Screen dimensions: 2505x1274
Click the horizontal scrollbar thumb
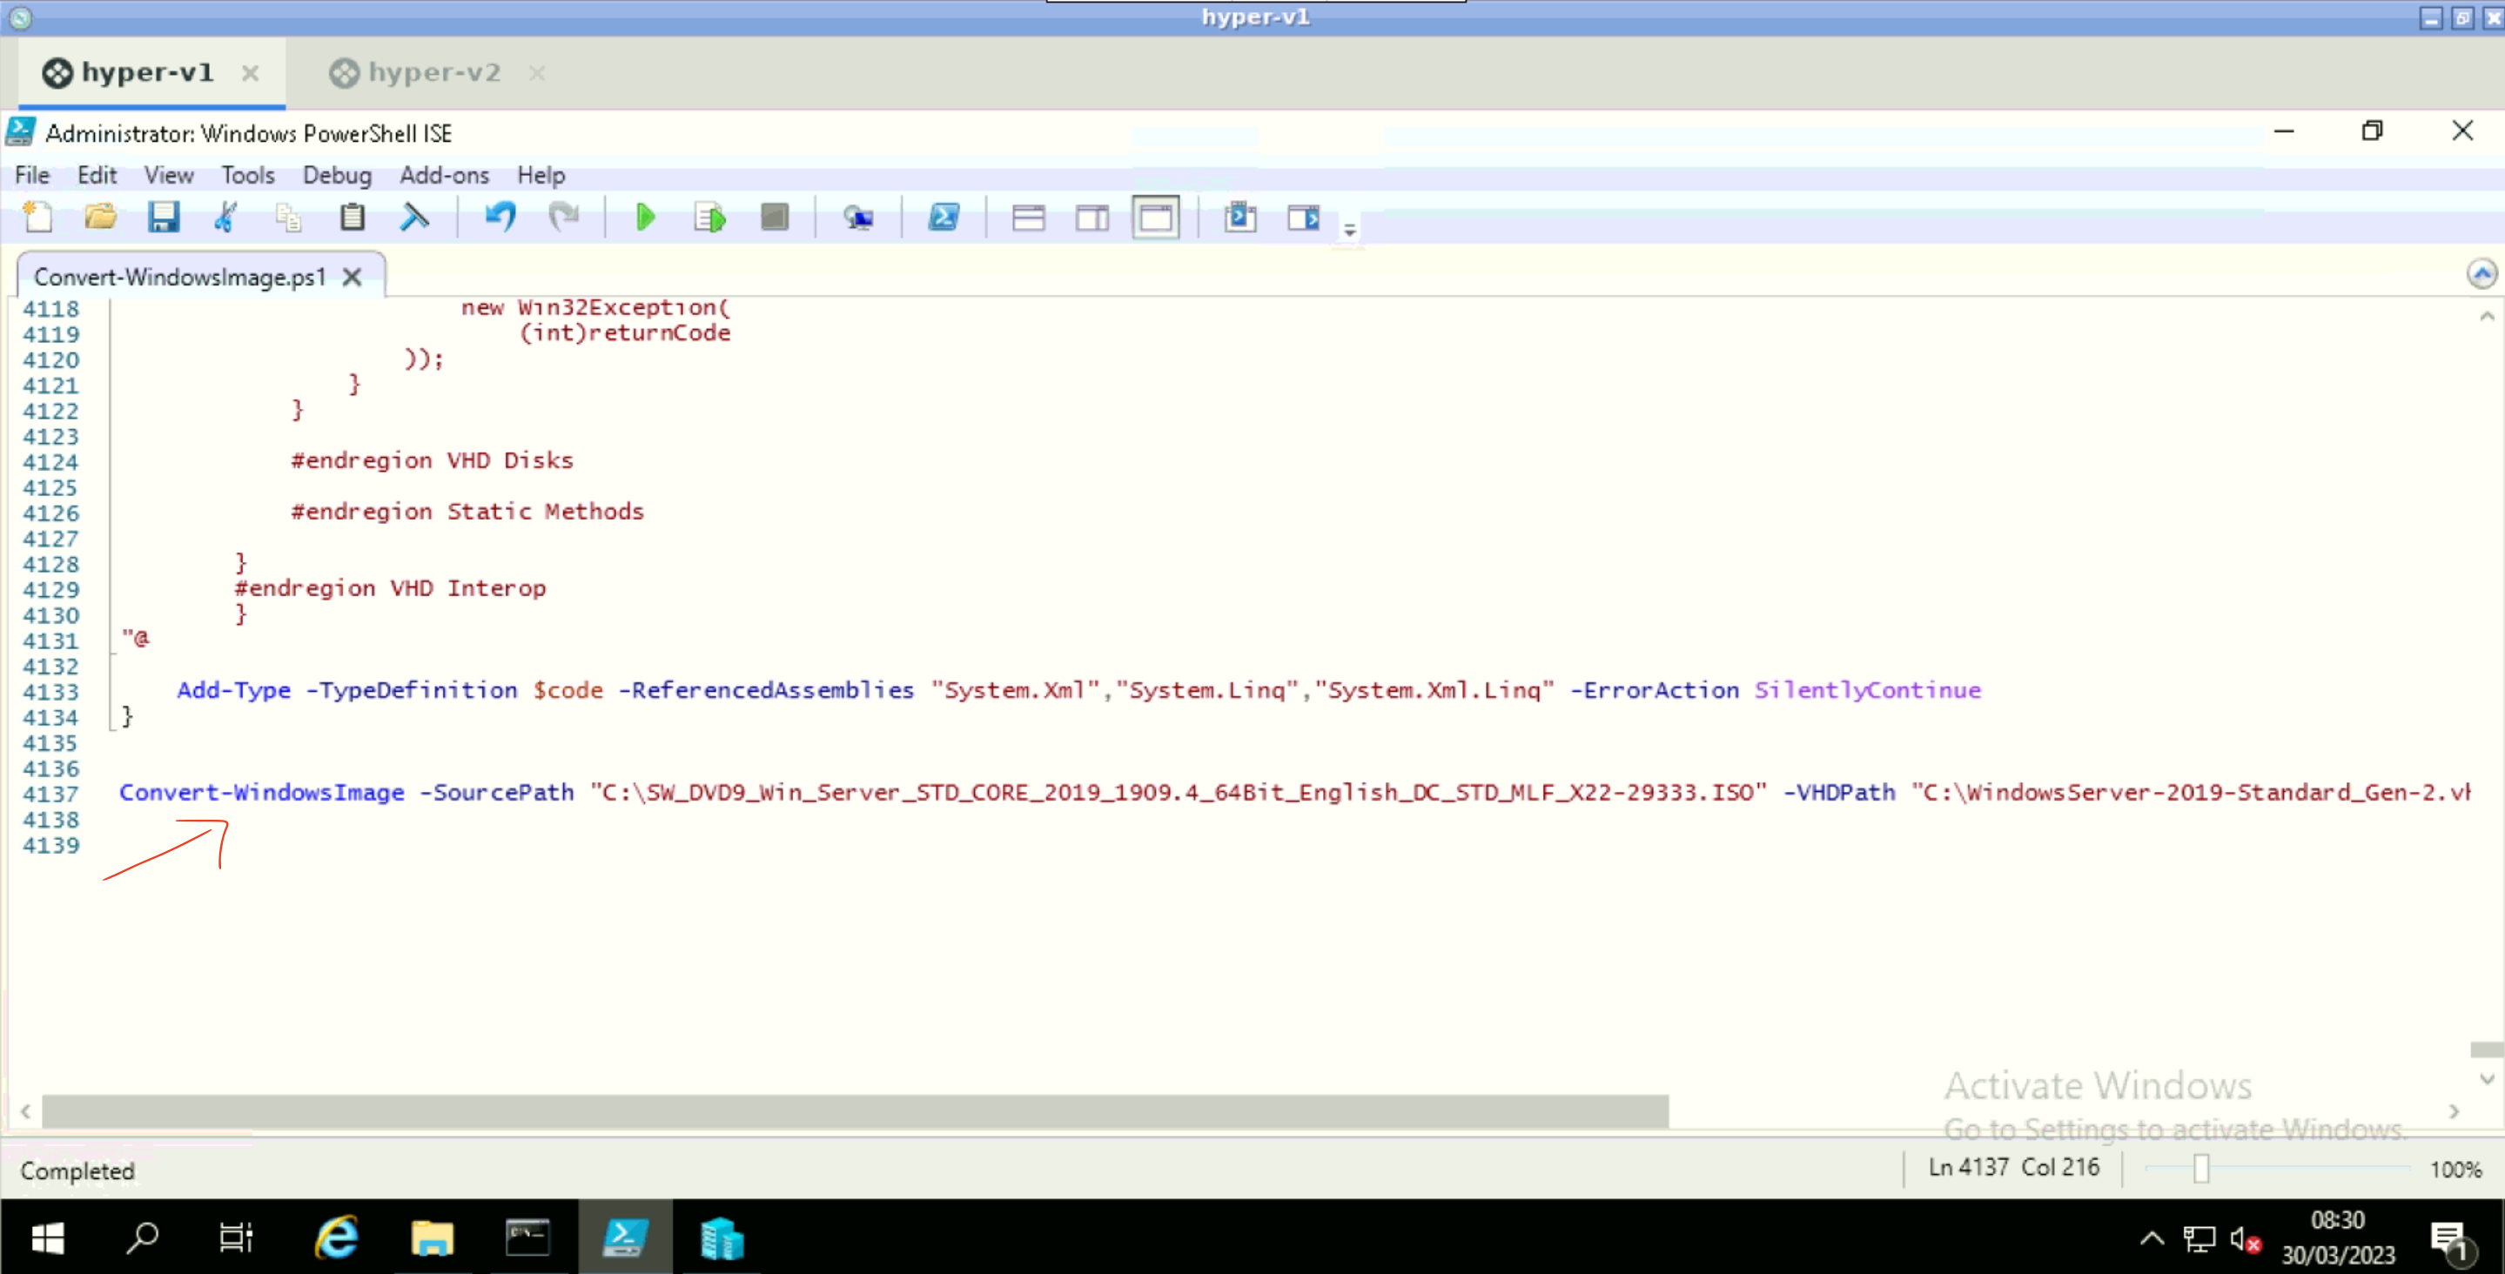click(855, 1110)
